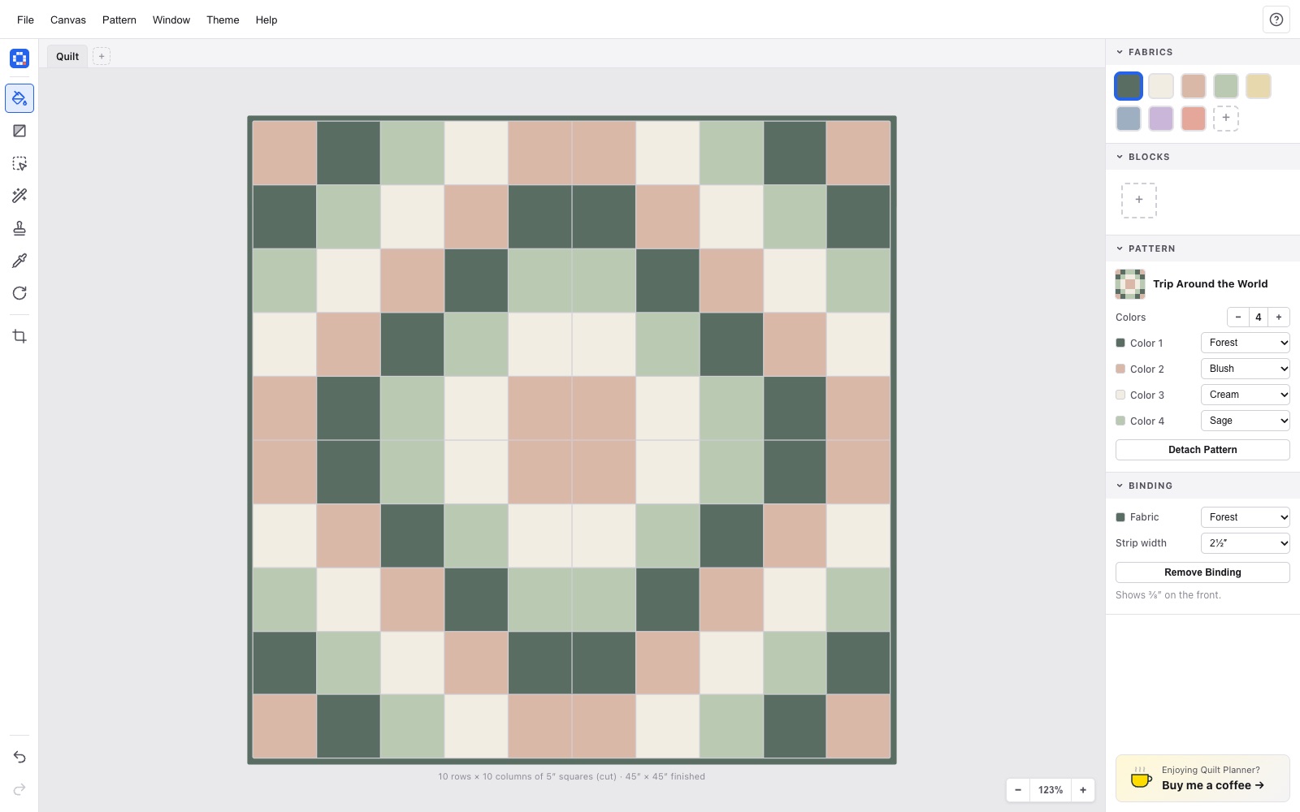Switch to the Quilt tab

pos(67,56)
